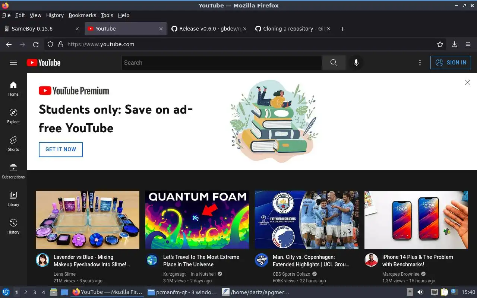This screenshot has height=298, width=477.
Task: Open the Lena Slime channel name link
Action: pos(64,274)
